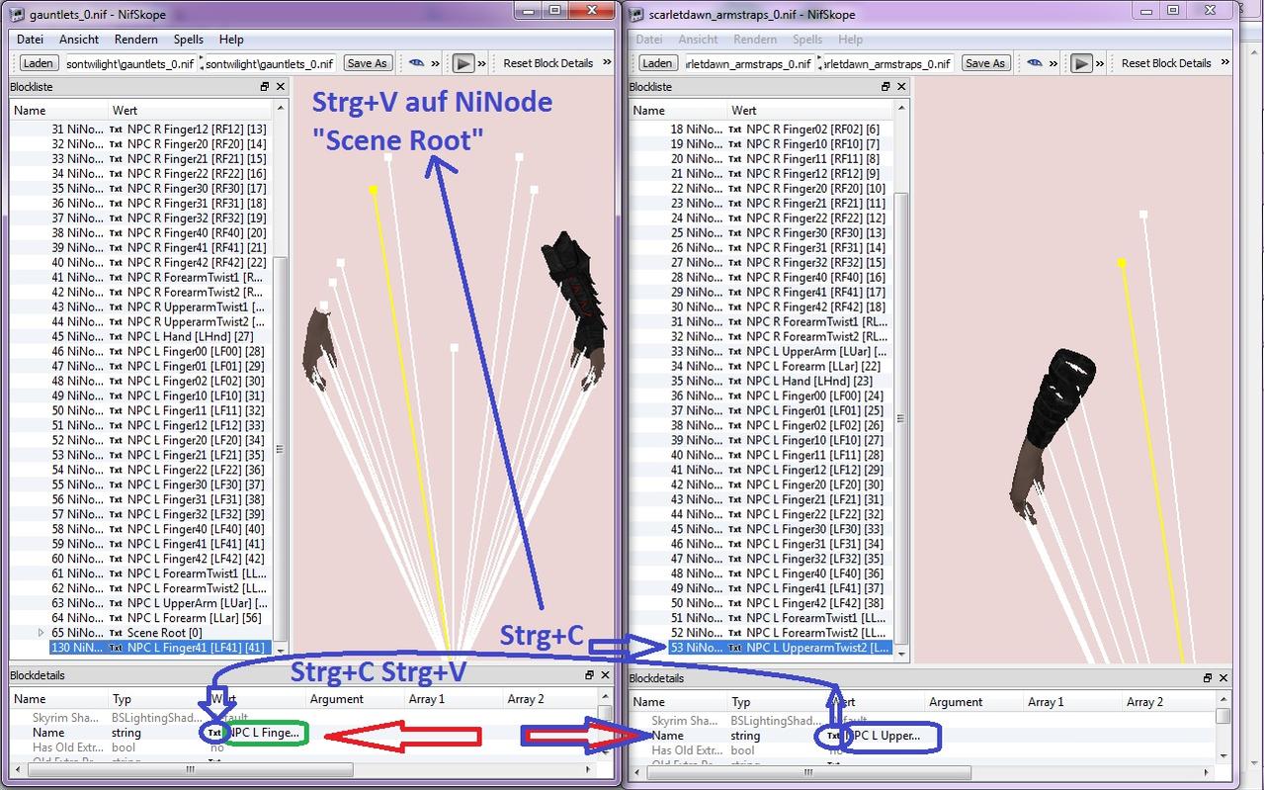Float the left Blockliste panel with its undock icon
Screen dimensions: 1264x790
click(x=265, y=87)
